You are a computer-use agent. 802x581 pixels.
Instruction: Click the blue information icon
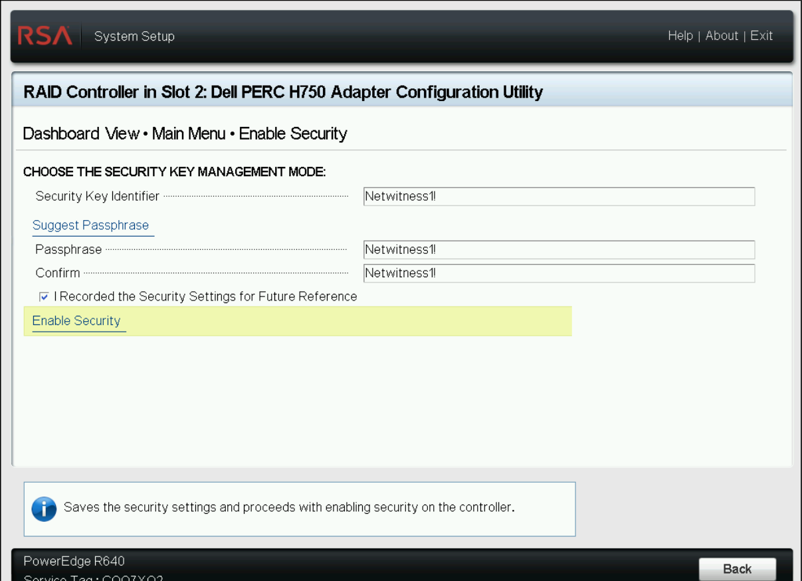click(x=44, y=509)
